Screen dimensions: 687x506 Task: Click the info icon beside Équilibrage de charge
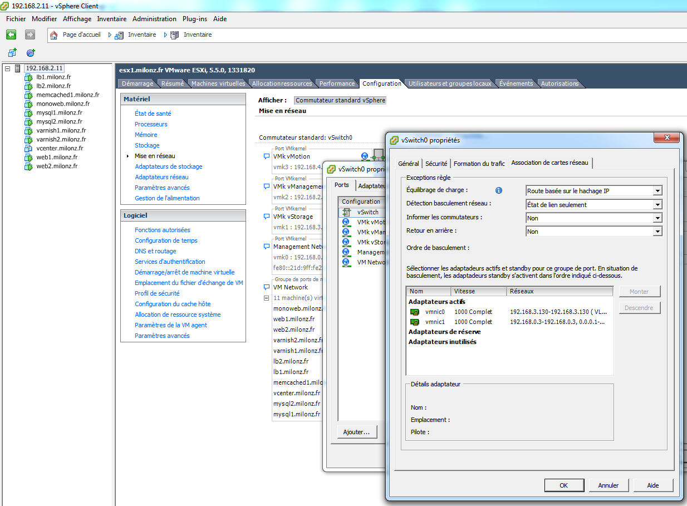pyautogui.click(x=499, y=190)
